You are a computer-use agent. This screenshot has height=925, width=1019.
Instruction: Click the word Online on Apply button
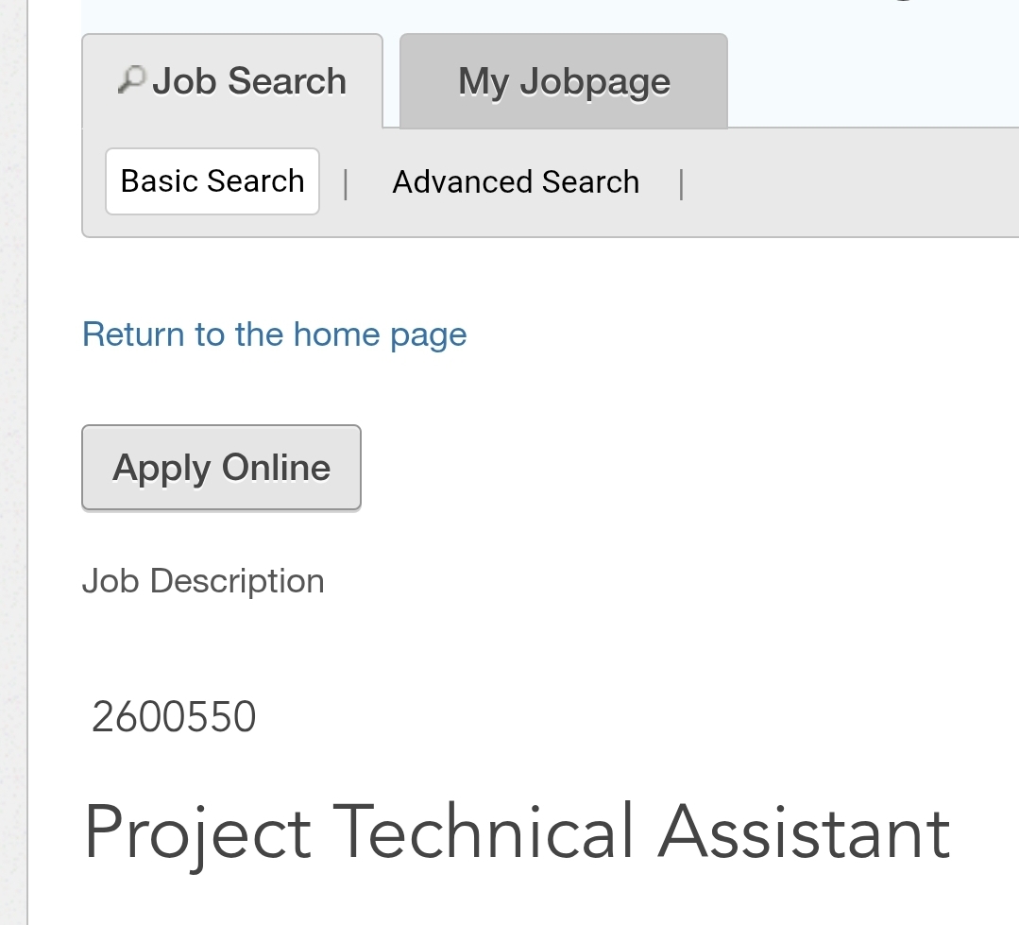(276, 468)
